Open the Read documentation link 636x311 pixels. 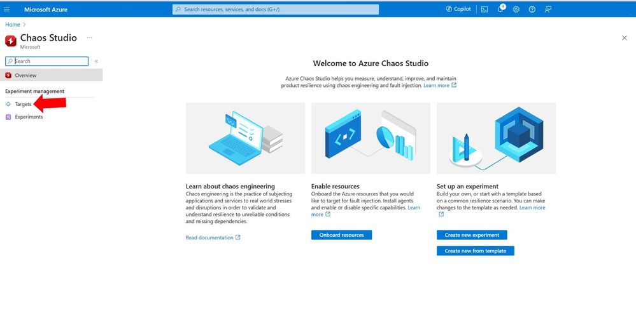pos(213,238)
